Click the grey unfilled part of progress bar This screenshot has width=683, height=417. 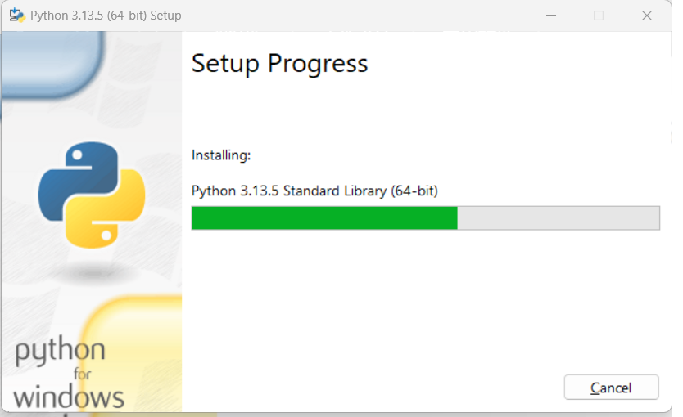click(559, 217)
